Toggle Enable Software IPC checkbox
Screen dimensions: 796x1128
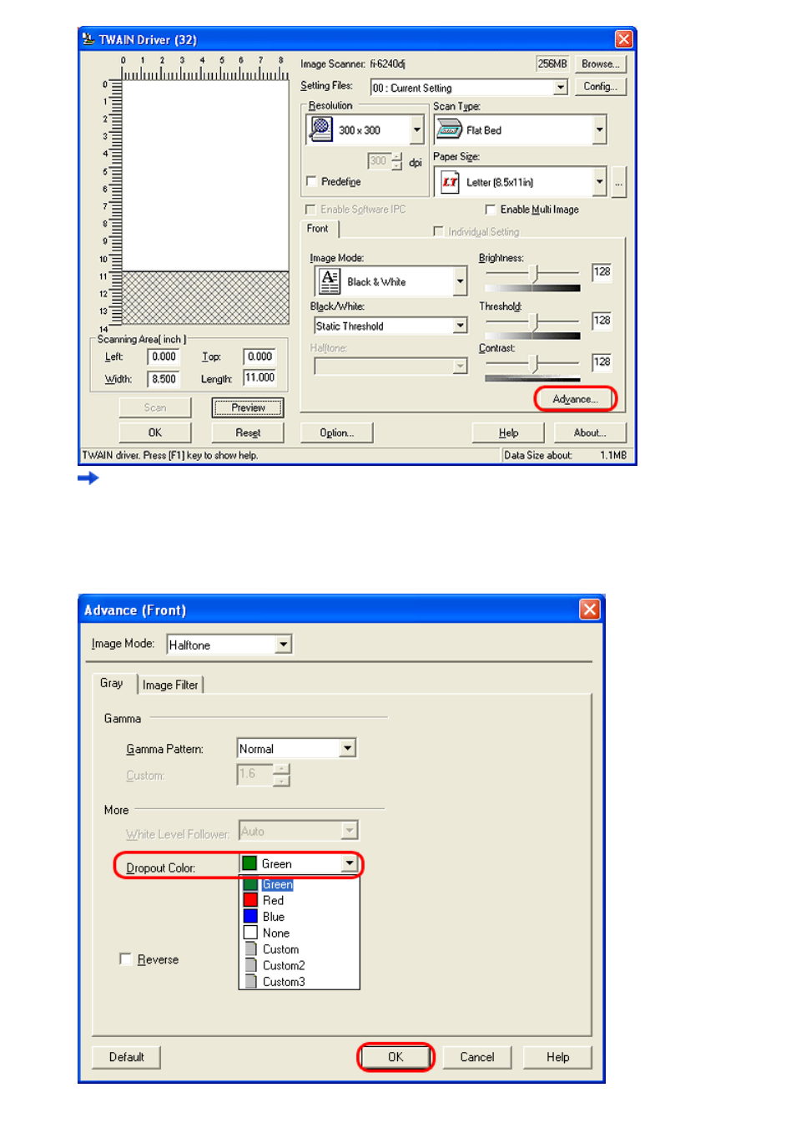click(310, 210)
